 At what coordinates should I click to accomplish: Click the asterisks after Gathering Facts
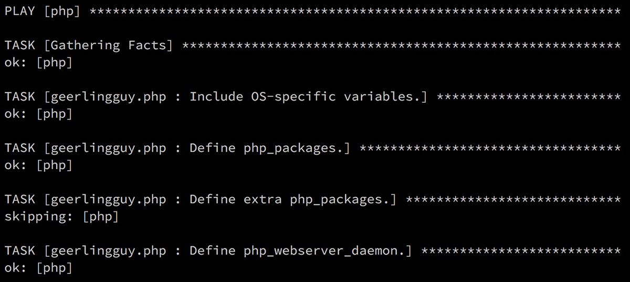point(402,45)
